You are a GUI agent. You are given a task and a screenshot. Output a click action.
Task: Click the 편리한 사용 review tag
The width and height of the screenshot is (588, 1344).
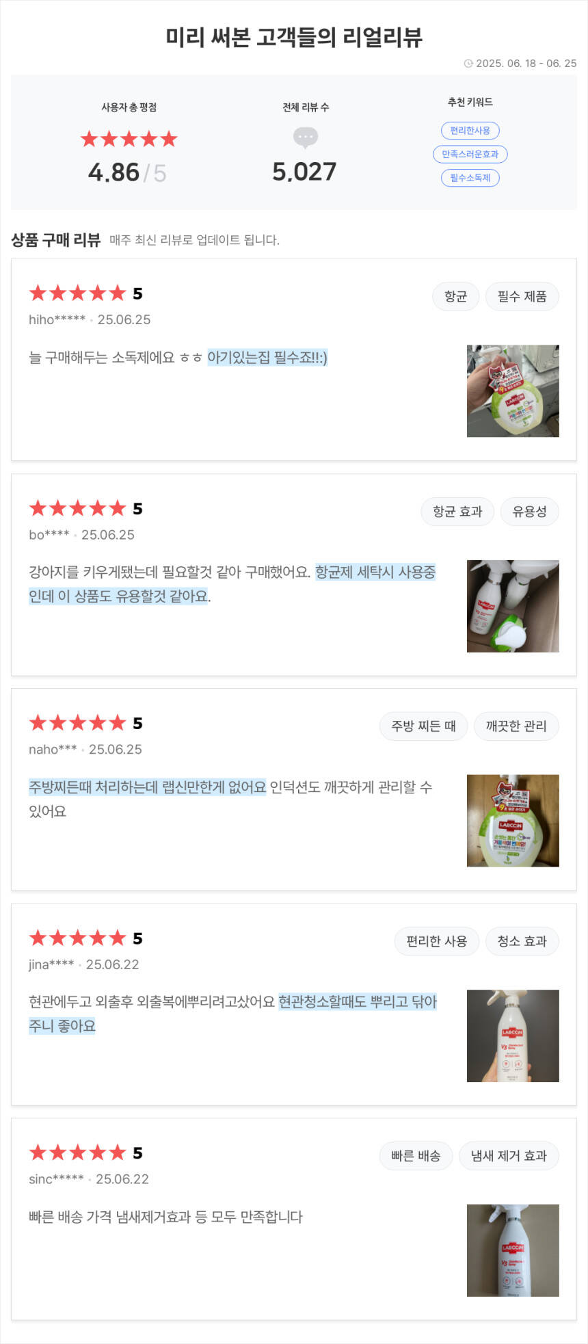tap(436, 941)
